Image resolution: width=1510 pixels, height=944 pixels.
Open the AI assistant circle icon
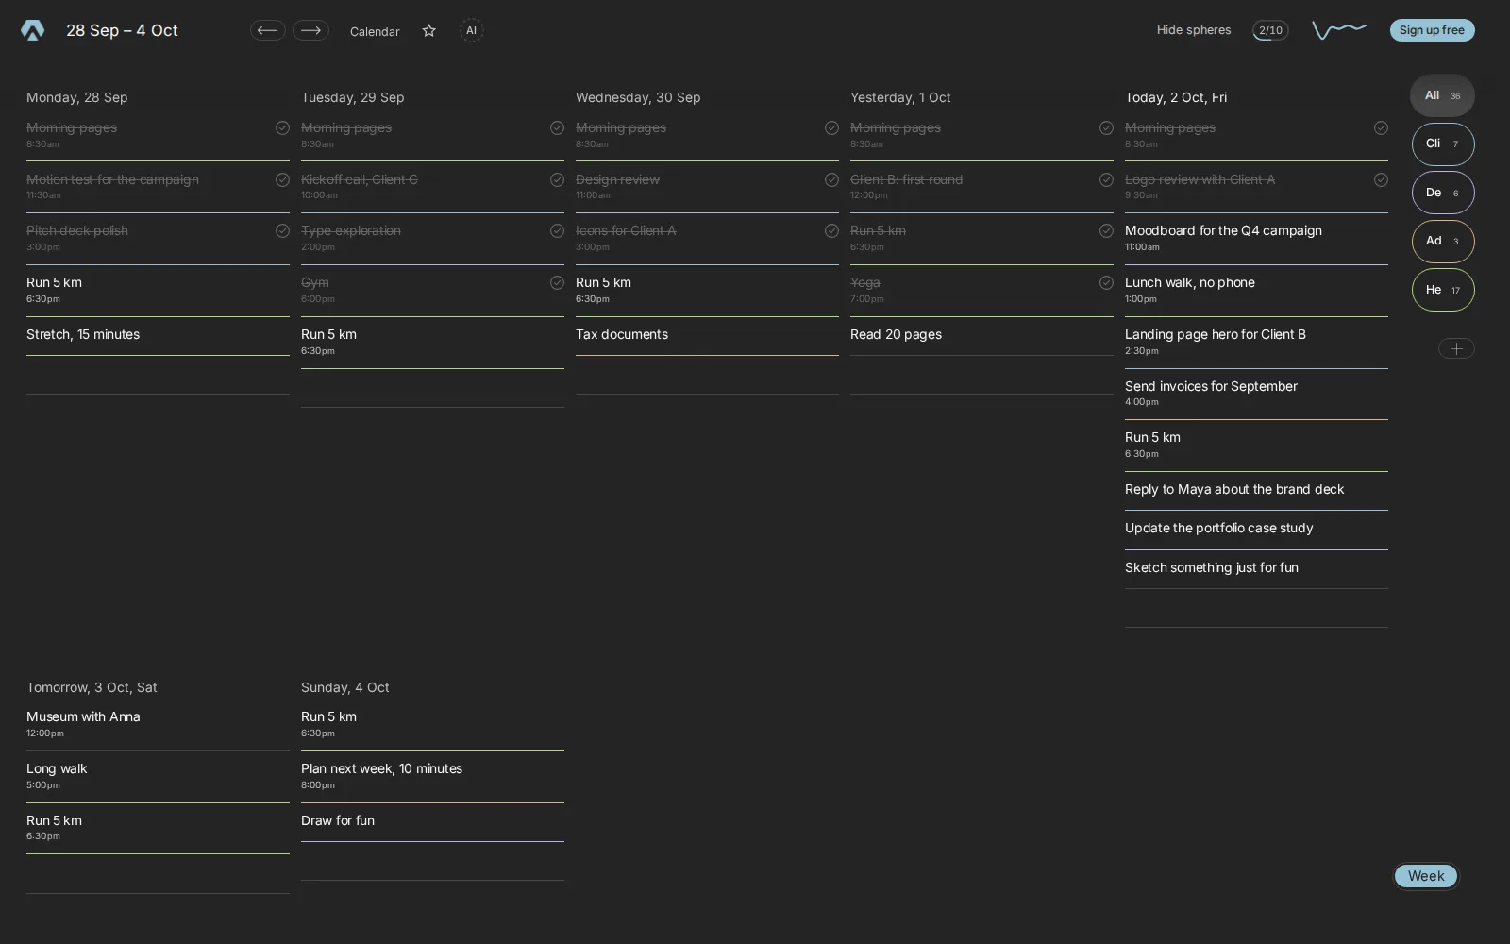[x=471, y=30]
